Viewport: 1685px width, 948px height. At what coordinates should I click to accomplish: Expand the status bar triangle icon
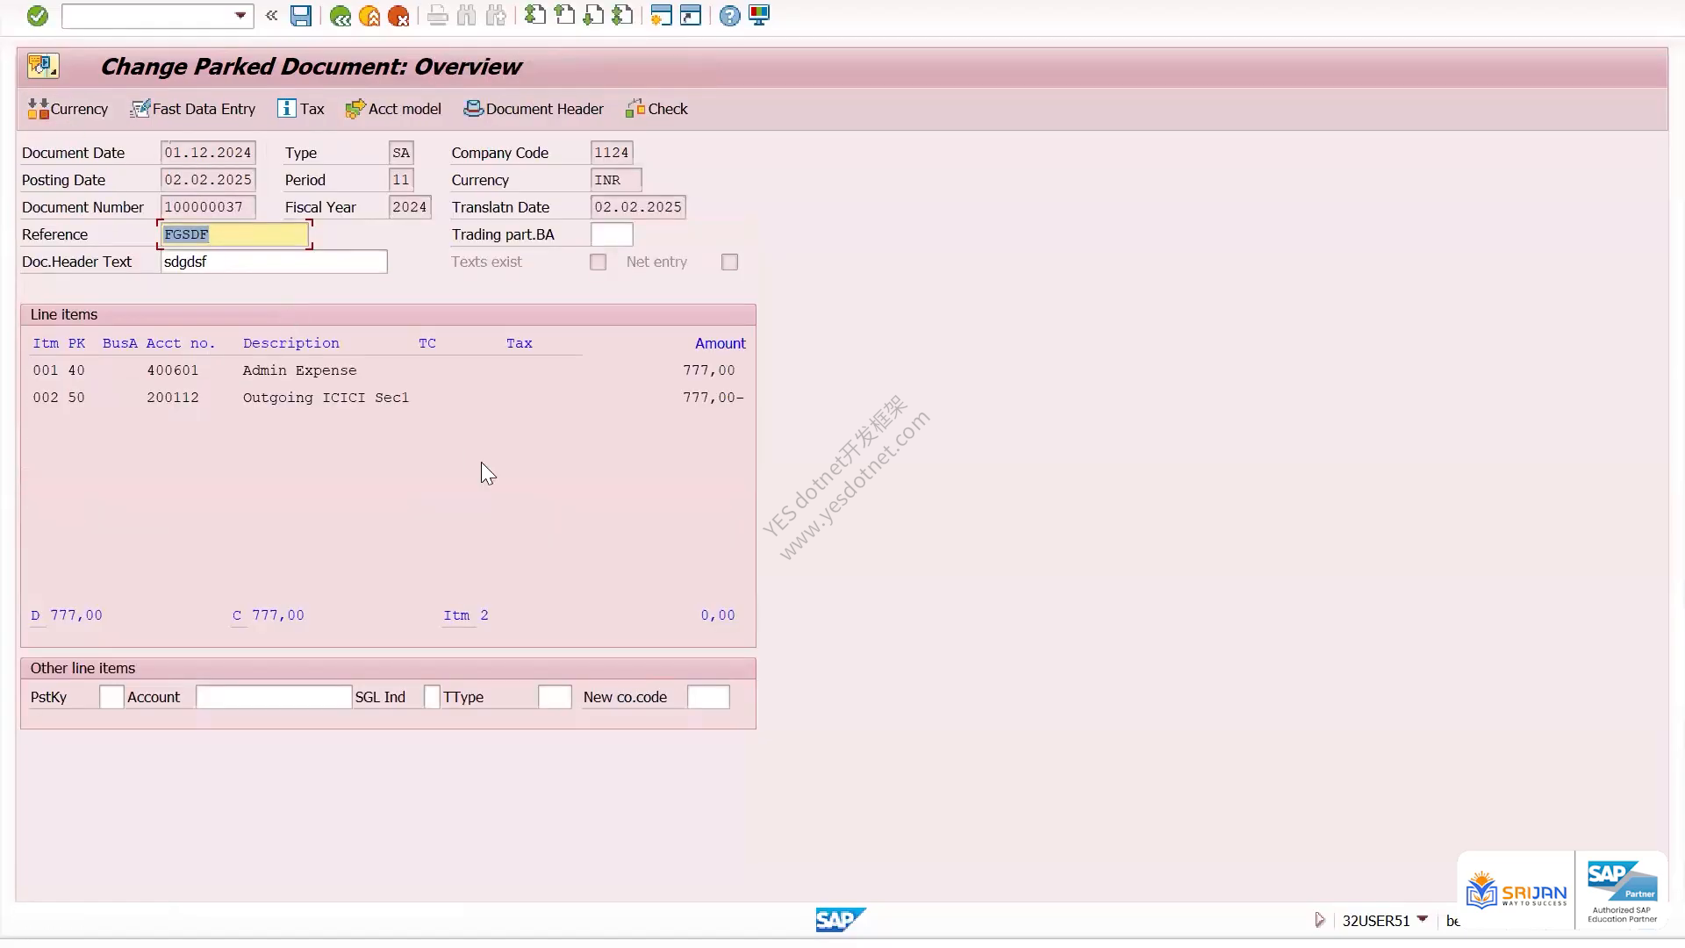click(x=1320, y=920)
